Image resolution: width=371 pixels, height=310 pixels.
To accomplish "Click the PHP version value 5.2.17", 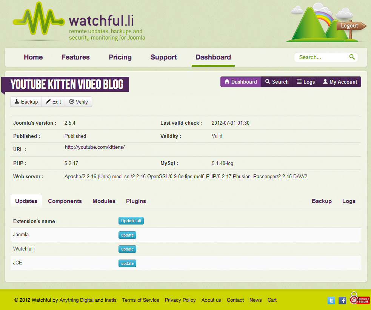I will (x=71, y=163).
